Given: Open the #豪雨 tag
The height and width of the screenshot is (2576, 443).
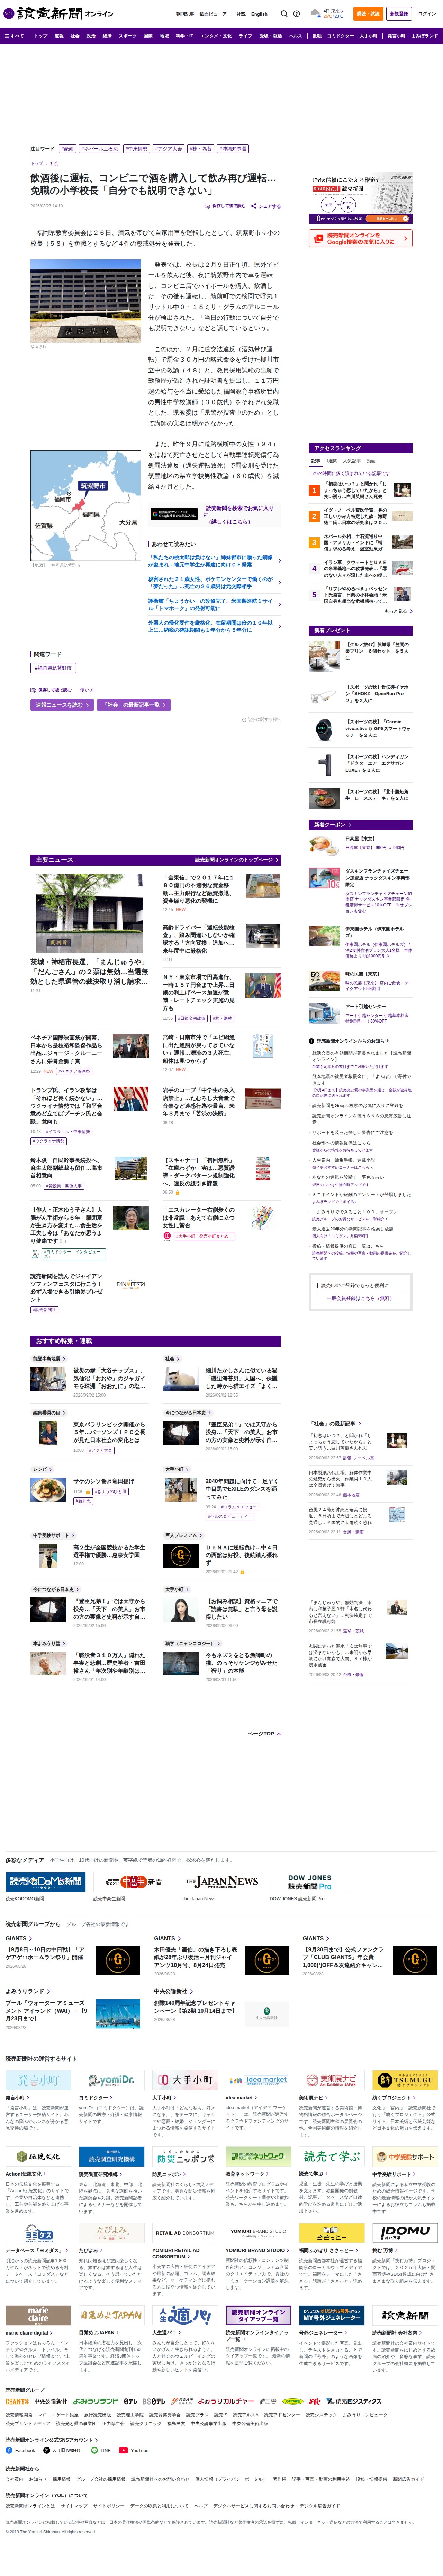Looking at the screenshot, I should pyautogui.click(x=67, y=149).
